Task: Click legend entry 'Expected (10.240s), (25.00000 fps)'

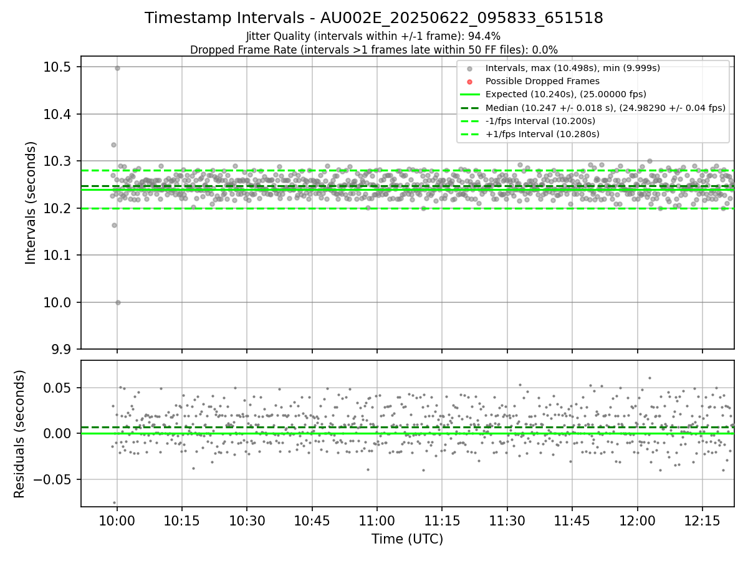Action: tap(565, 94)
